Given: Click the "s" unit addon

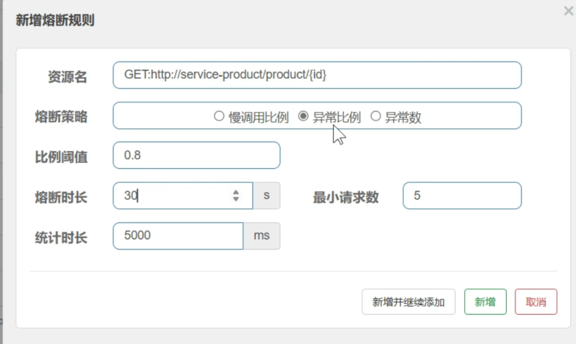Looking at the screenshot, I should pyautogui.click(x=267, y=196).
